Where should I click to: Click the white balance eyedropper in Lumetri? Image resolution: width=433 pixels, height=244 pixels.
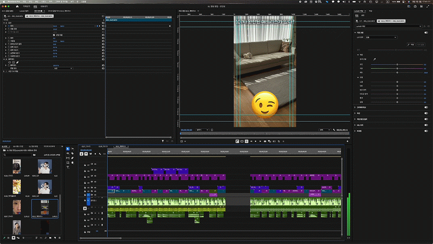click(x=375, y=59)
